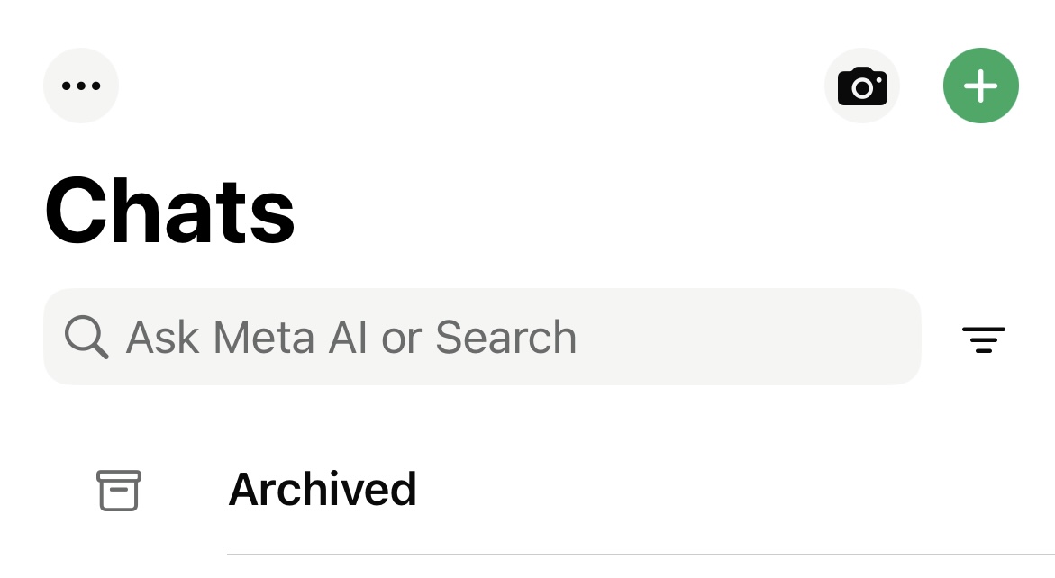Open the Archived chats row
This screenshot has height=578, width=1055.
528,490
